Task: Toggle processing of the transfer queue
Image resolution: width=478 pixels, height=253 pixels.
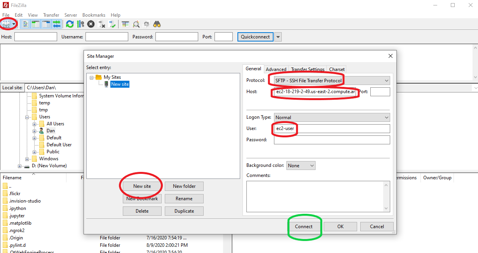Action: pos(80,24)
